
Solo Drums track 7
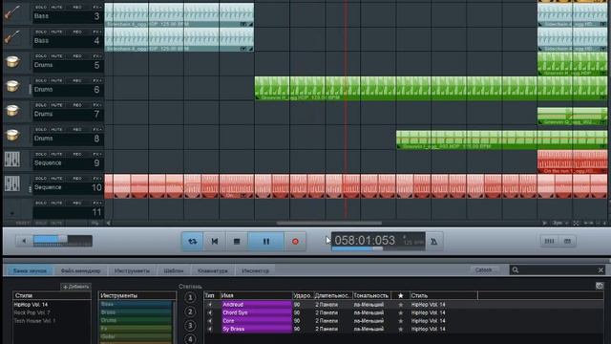point(40,105)
